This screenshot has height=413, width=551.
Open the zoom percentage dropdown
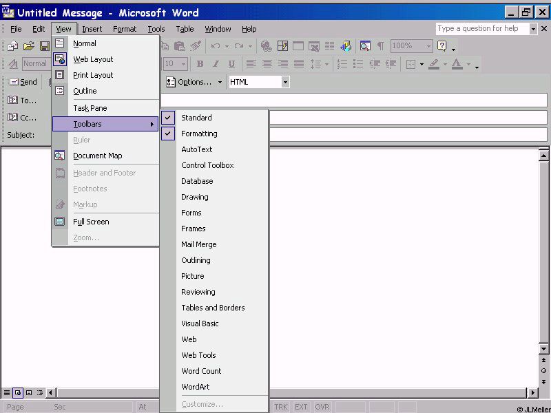[428, 46]
